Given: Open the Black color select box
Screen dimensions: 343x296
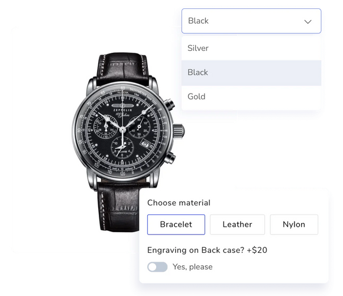Looking at the screenshot, I should click(251, 21).
